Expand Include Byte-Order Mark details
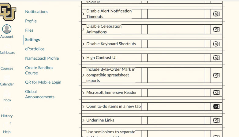The height and width of the screenshot is (137, 239). click(x=83, y=75)
